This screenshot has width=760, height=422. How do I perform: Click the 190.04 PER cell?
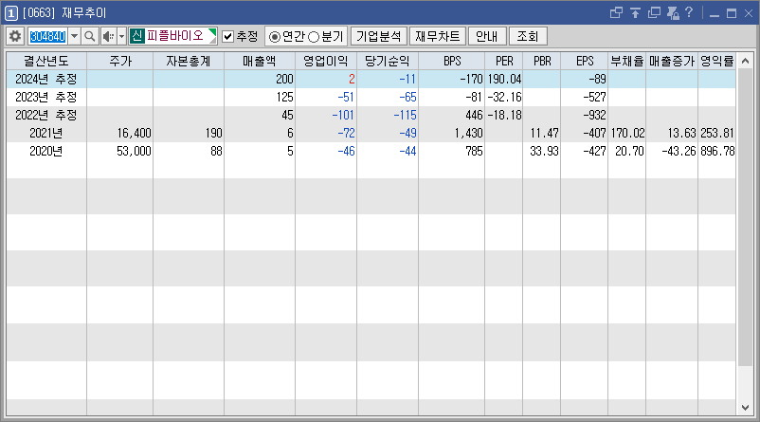click(504, 79)
